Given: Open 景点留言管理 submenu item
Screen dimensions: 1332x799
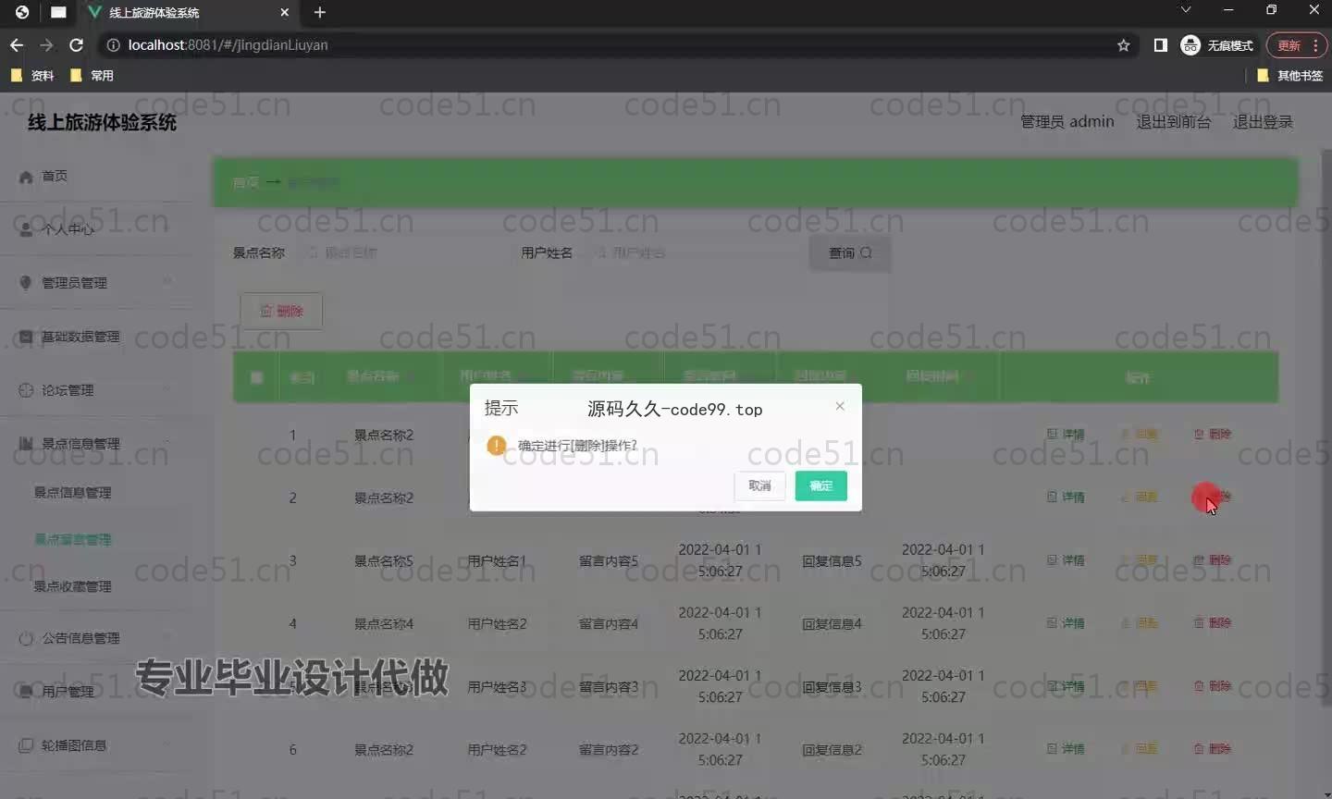Looking at the screenshot, I should (73, 539).
